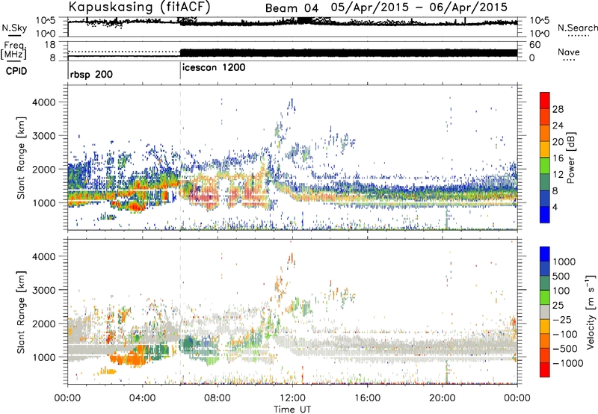Click the blue bottom of the Power color bar
Screen dimensions: 598x414
[545, 214]
